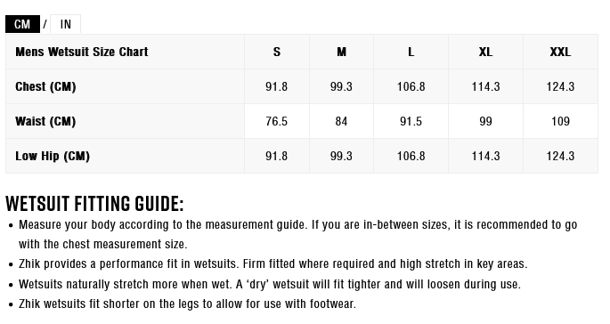
Task: Click the waist value 76.5 for S
Action: (277, 121)
